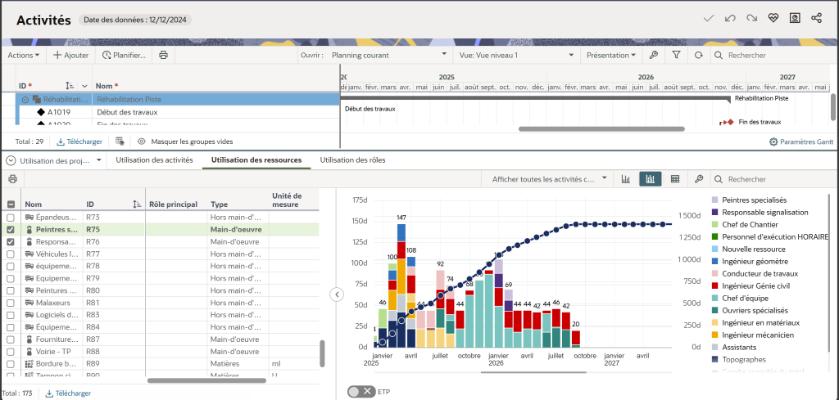Click the Ajouter button
Image resolution: width=839 pixels, height=400 pixels.
point(71,55)
